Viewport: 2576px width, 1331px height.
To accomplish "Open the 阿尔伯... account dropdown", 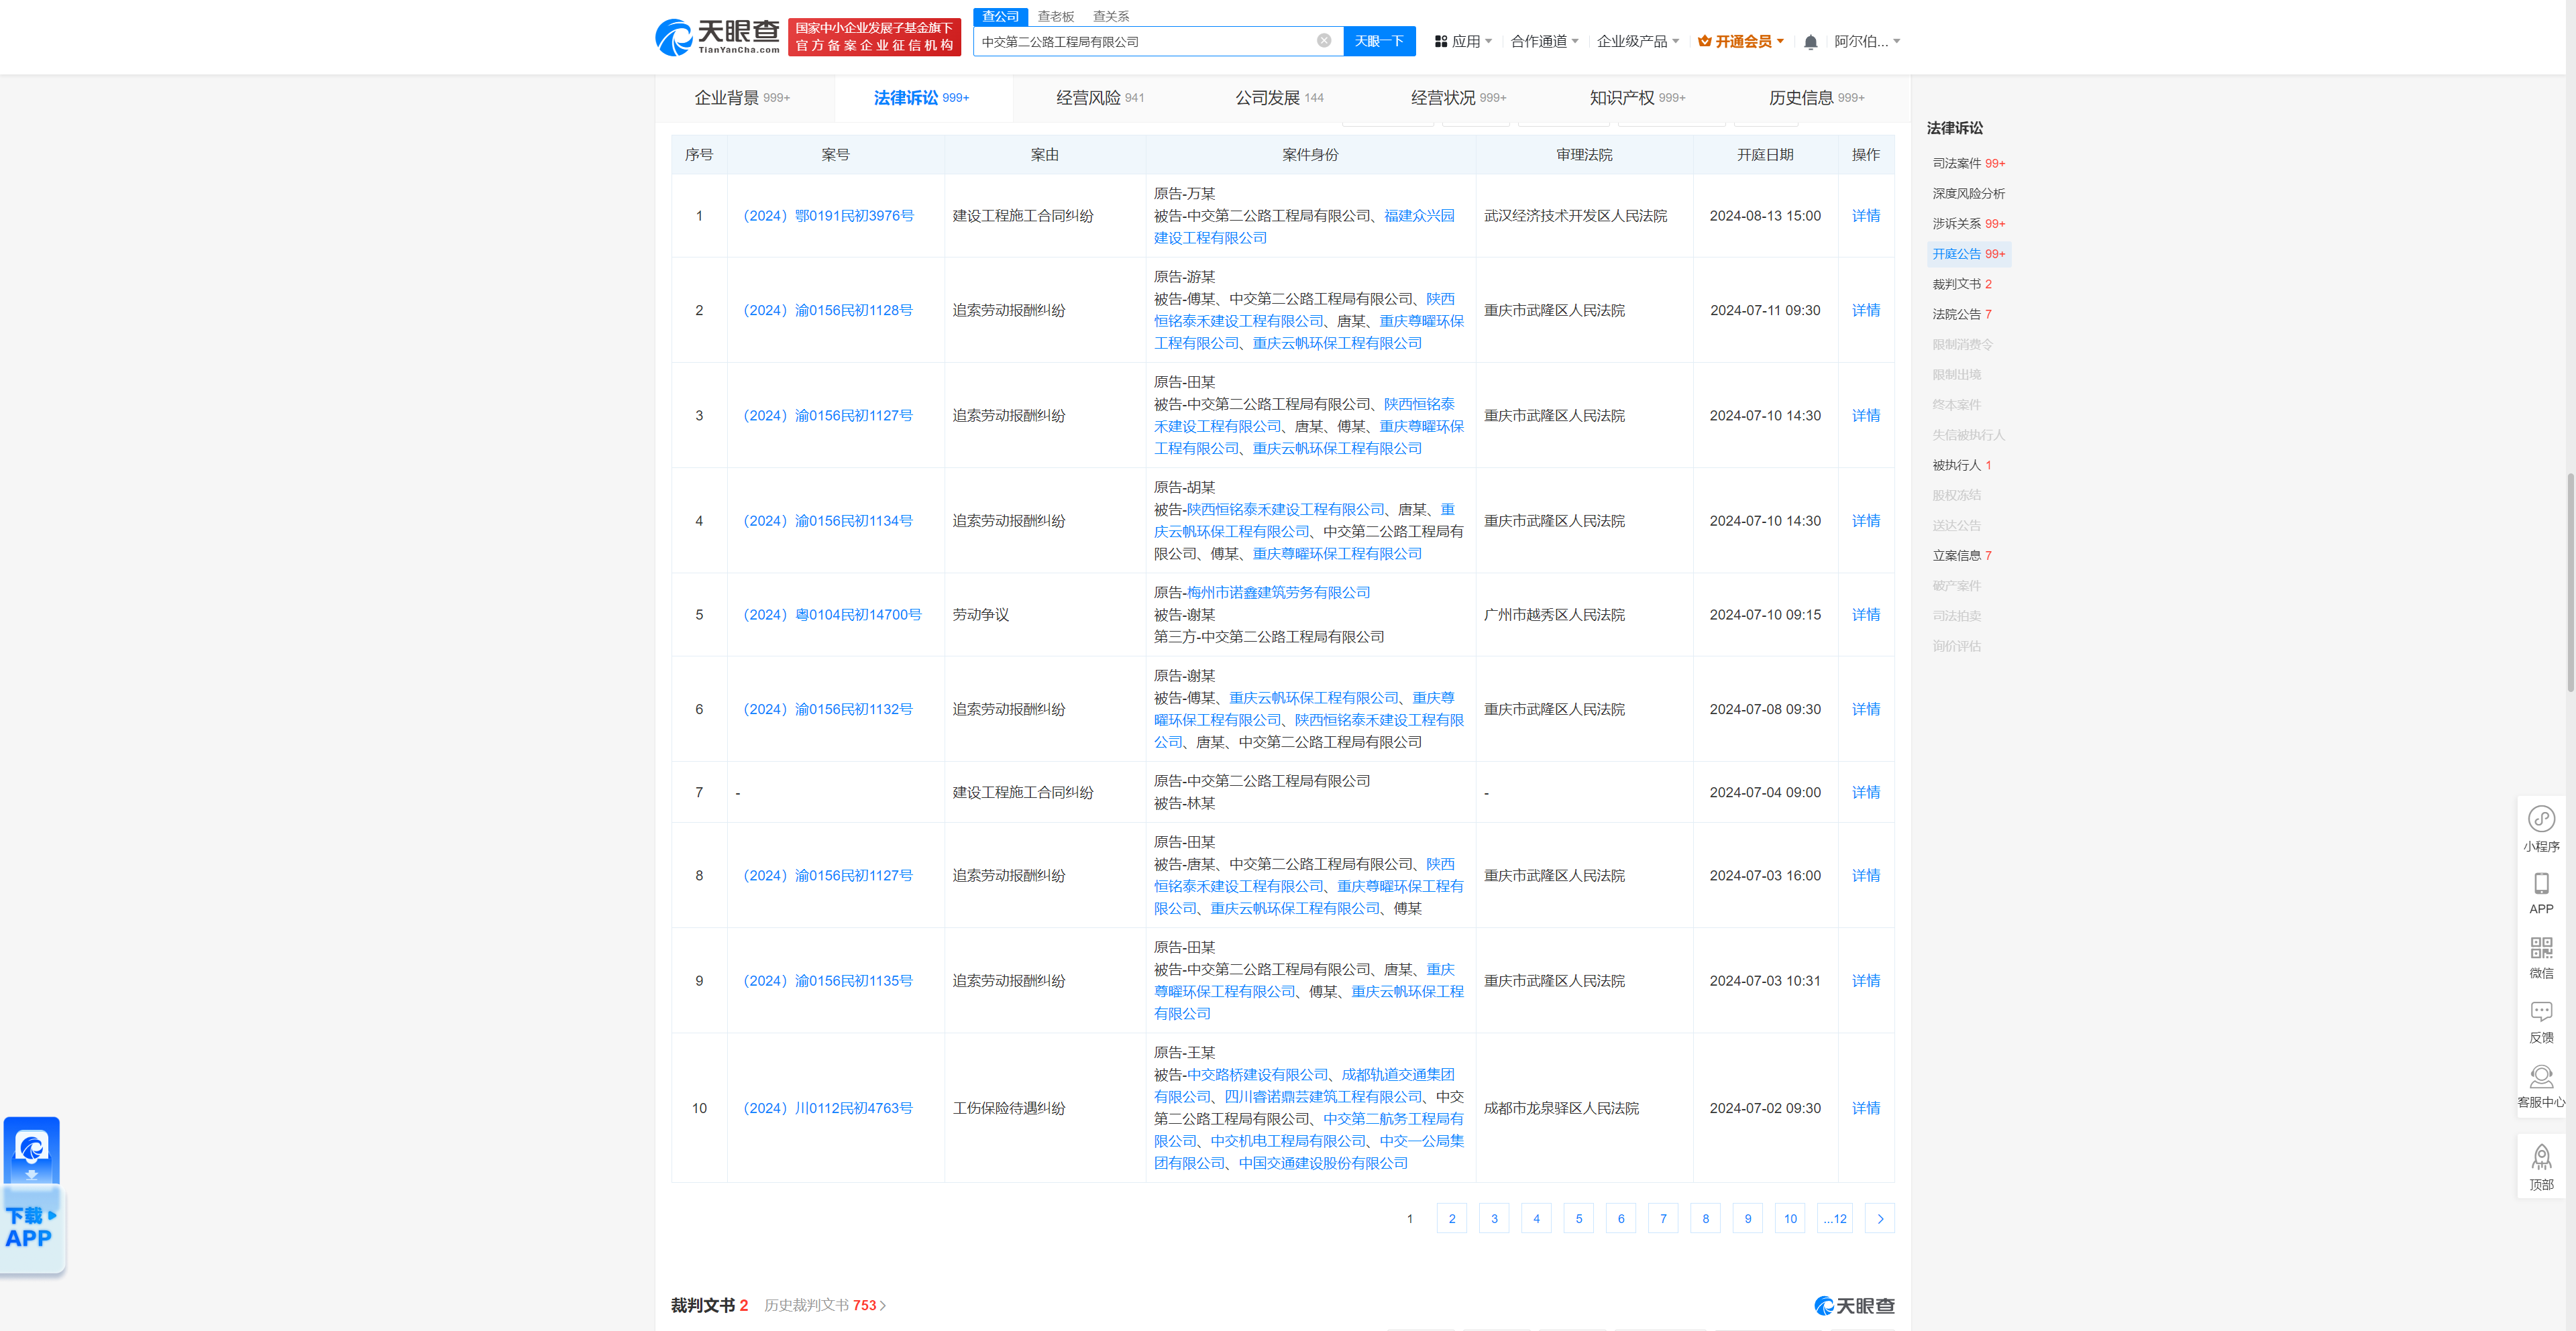I will click(1867, 41).
